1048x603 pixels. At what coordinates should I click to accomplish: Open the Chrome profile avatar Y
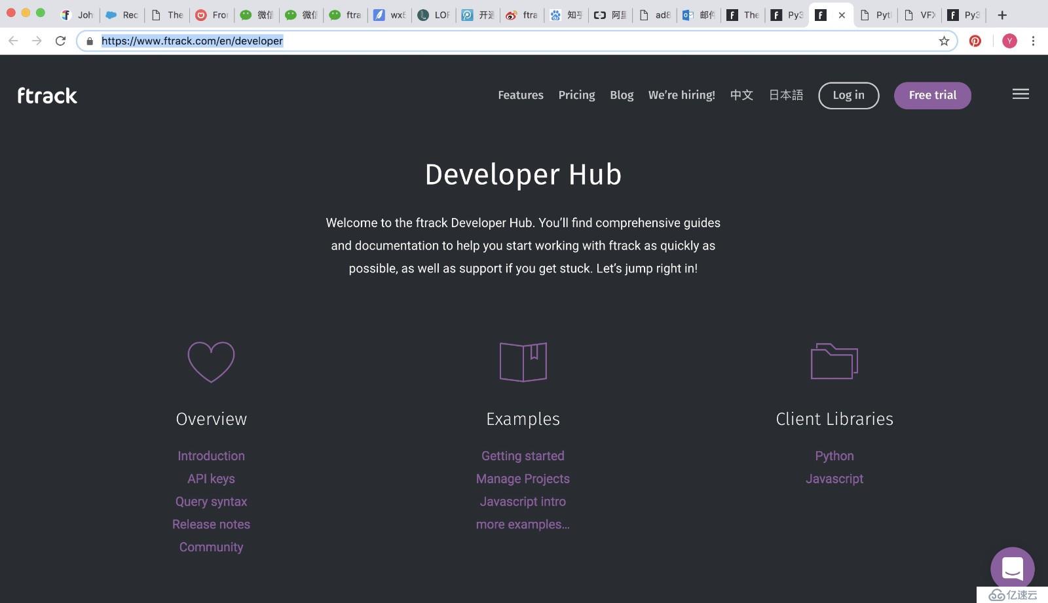click(1009, 41)
